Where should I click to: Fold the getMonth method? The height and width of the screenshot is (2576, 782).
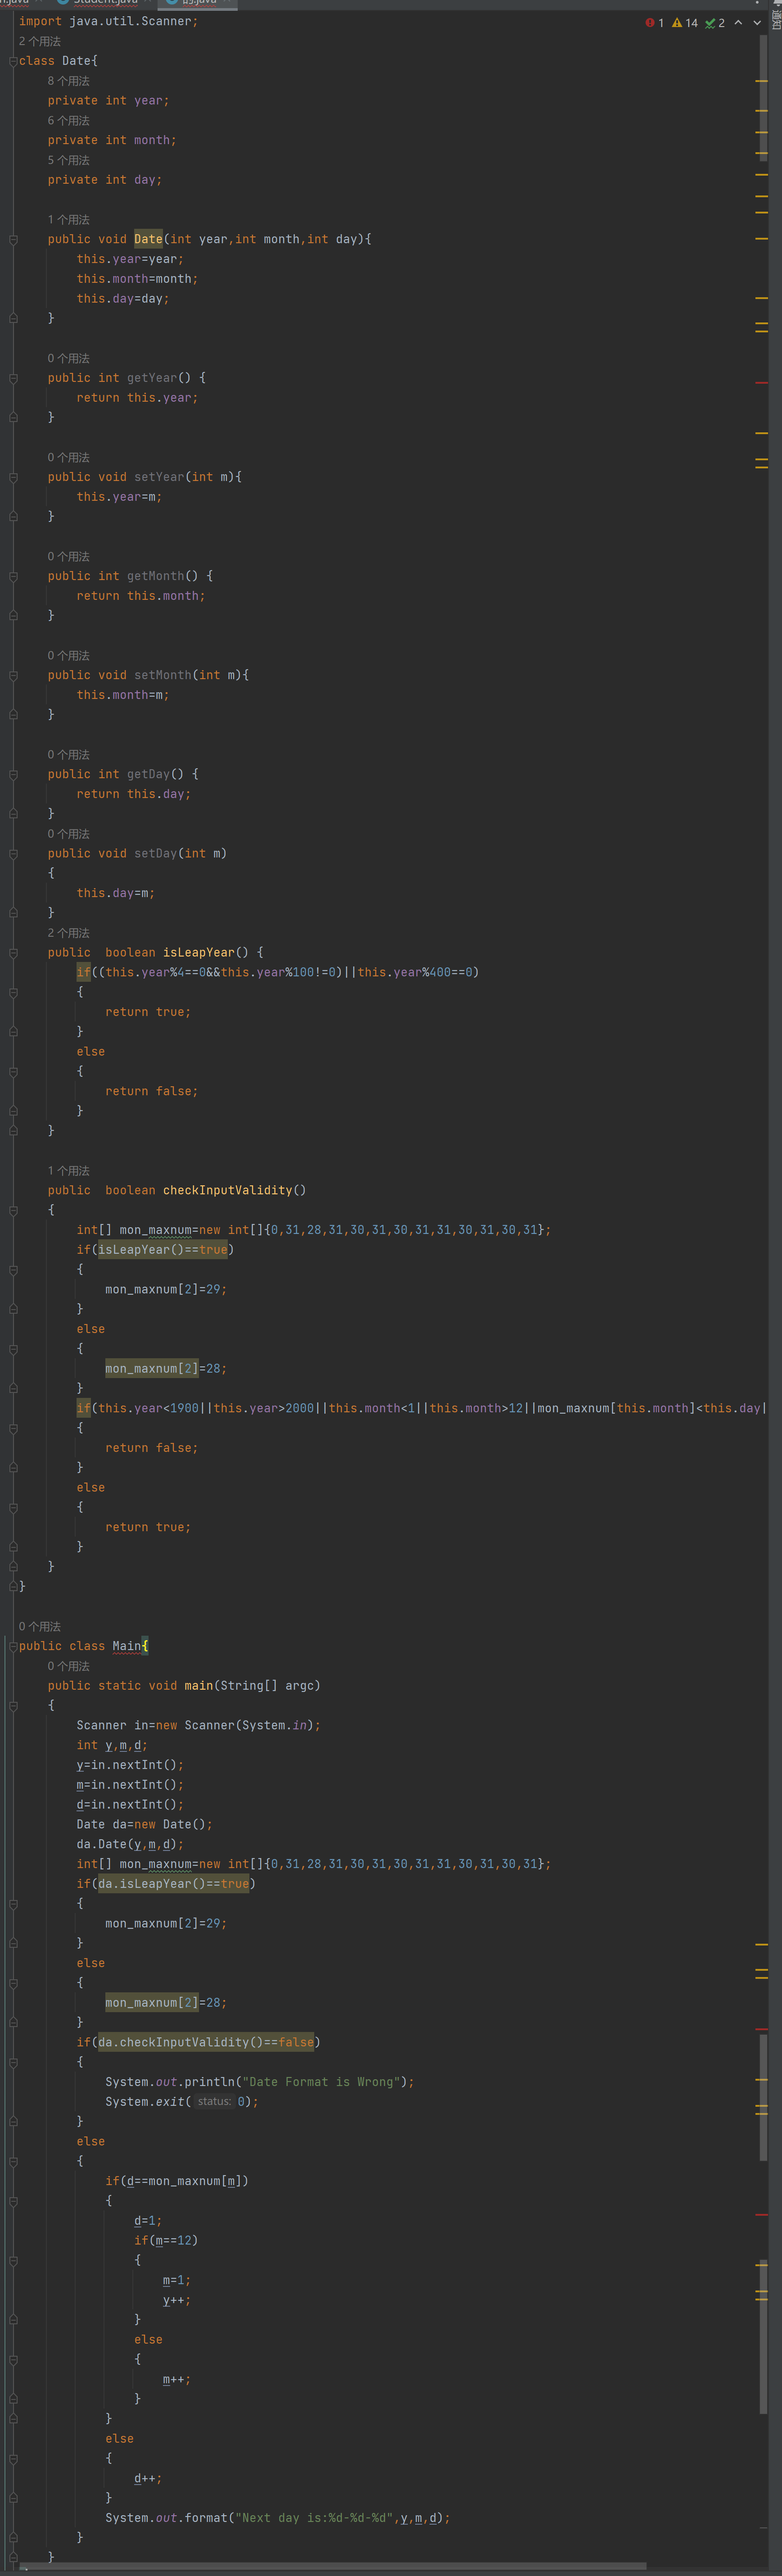[13, 576]
